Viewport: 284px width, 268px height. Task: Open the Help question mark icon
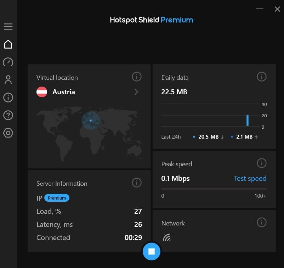tap(8, 115)
